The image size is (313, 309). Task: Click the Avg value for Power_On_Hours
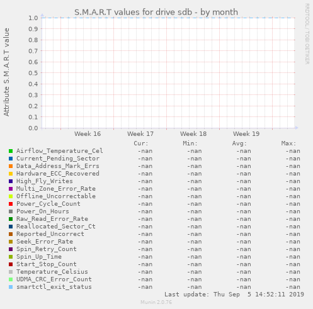click(x=244, y=211)
